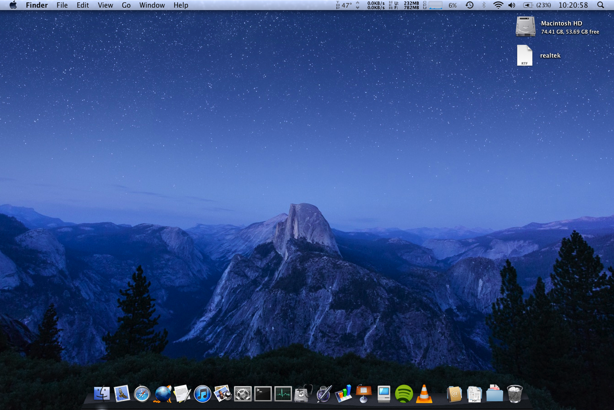The image size is (614, 410).
Task: Launch Terminal from the Dock
Action: (263, 394)
